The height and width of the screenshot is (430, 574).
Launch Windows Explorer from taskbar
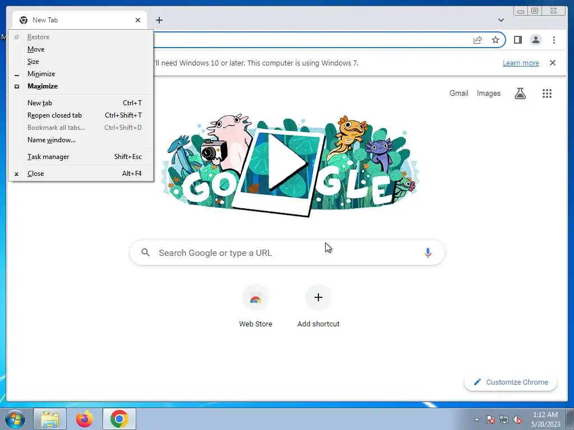50,419
